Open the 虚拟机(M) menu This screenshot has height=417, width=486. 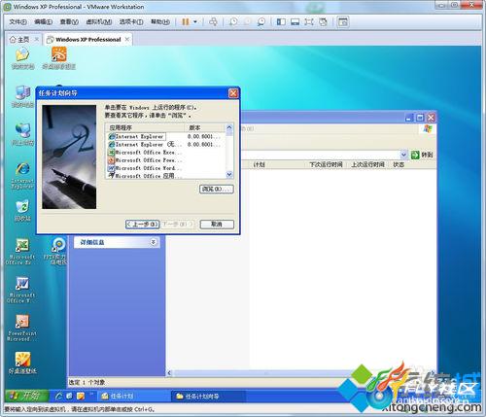[x=99, y=22]
